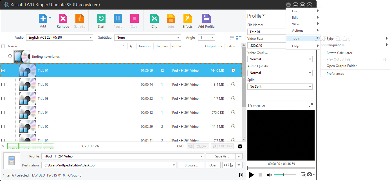Expand the preview window icon
Viewport: 390px width, 181px height.
[x=311, y=105]
